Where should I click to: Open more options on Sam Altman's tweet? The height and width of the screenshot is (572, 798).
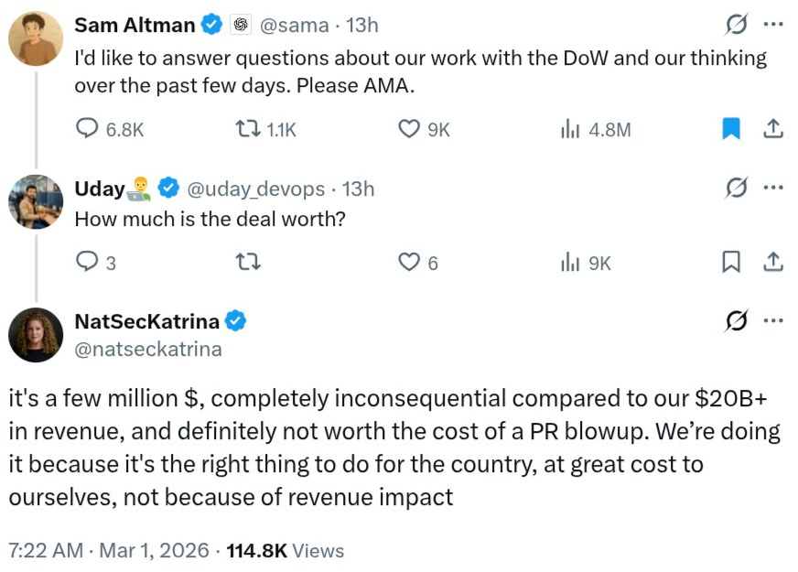773,25
